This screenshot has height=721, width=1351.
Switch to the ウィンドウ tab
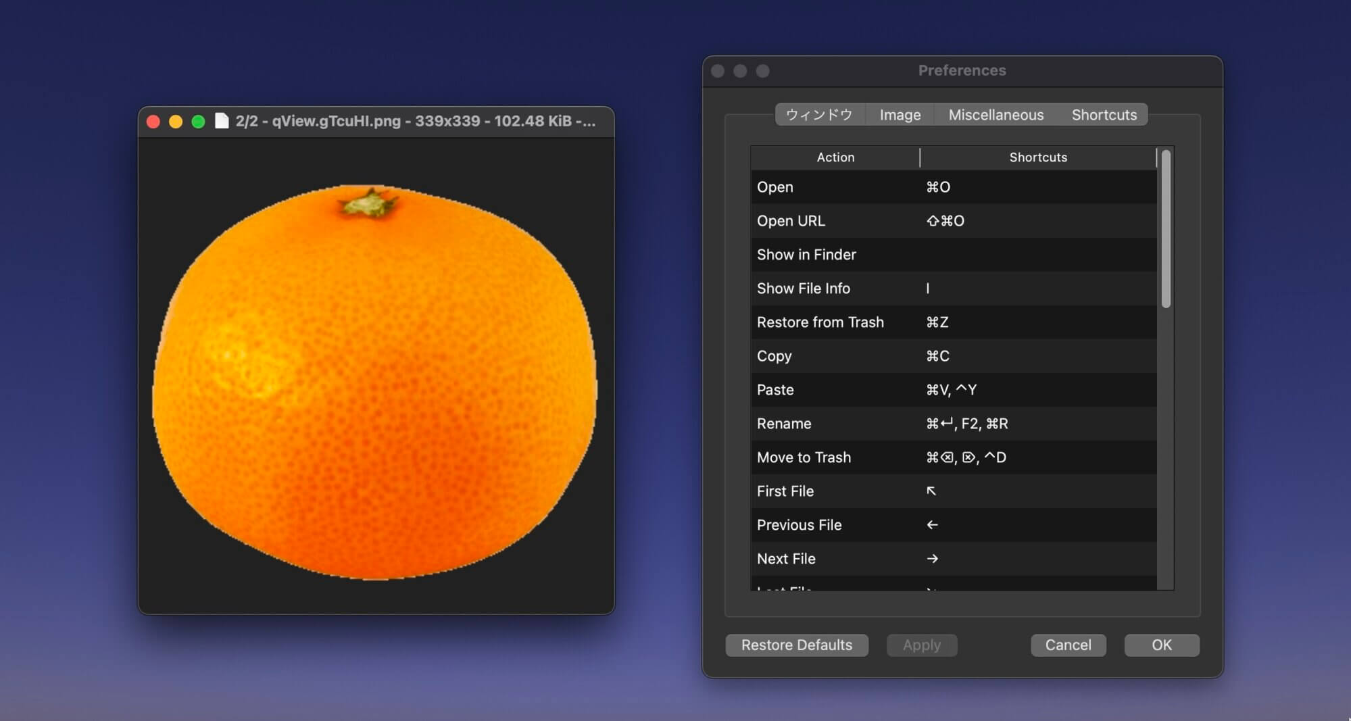pyautogui.click(x=820, y=115)
